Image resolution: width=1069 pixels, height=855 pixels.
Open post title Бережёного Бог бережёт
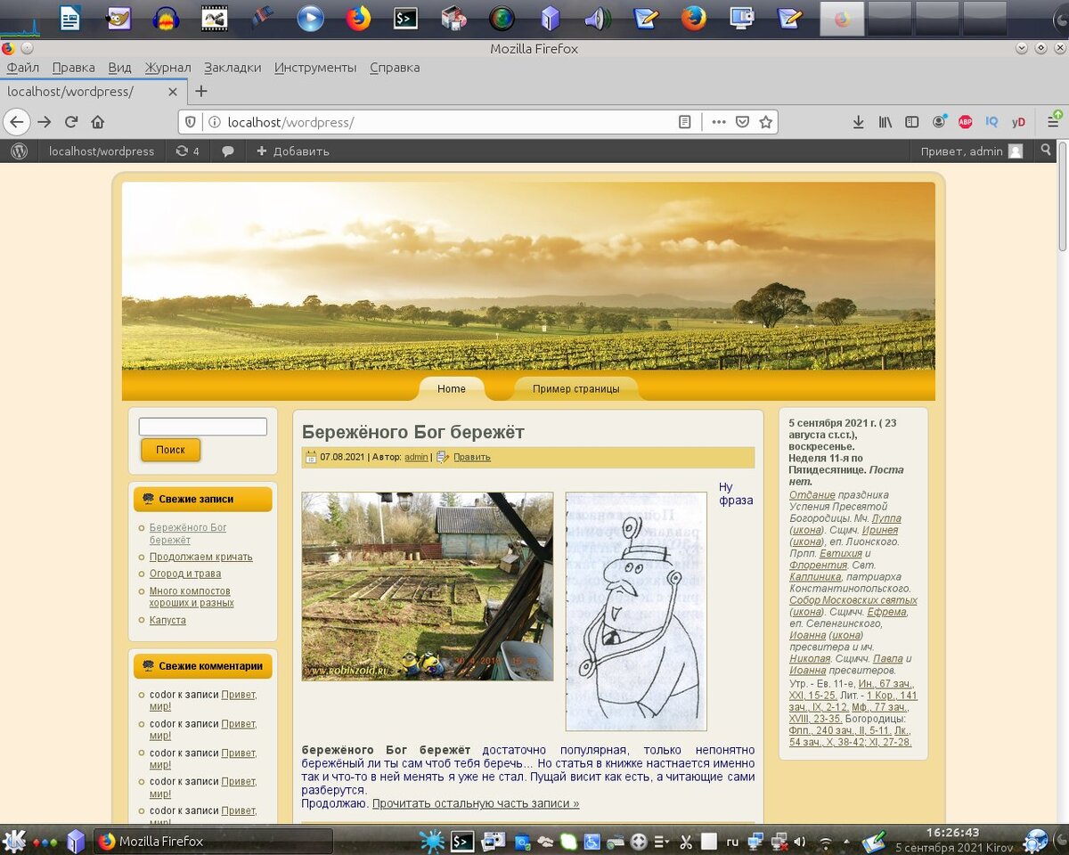[x=413, y=432]
